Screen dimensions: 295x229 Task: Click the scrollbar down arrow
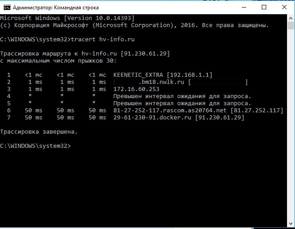tap(291, 225)
